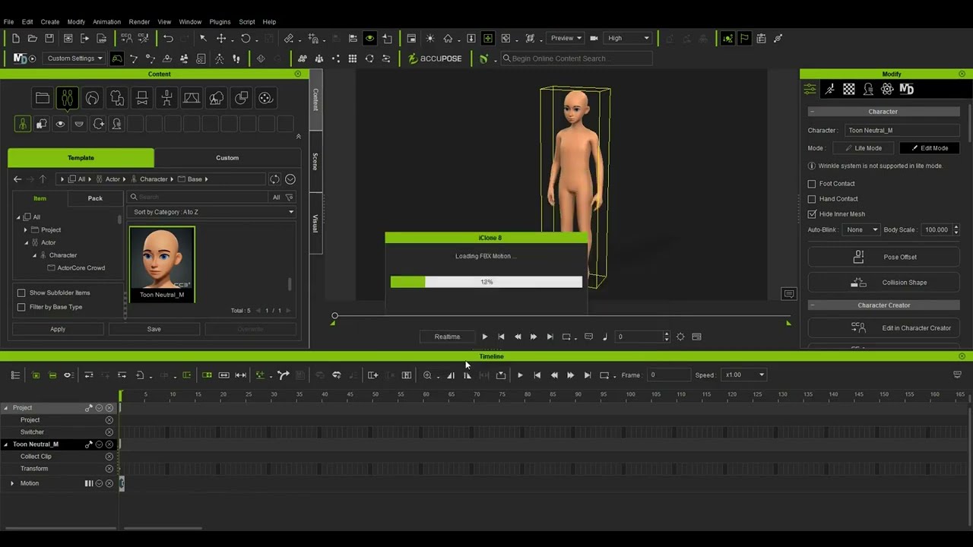Open the Cloth category icon in Content
This screenshot has height=547, width=973.
pos(117,98)
